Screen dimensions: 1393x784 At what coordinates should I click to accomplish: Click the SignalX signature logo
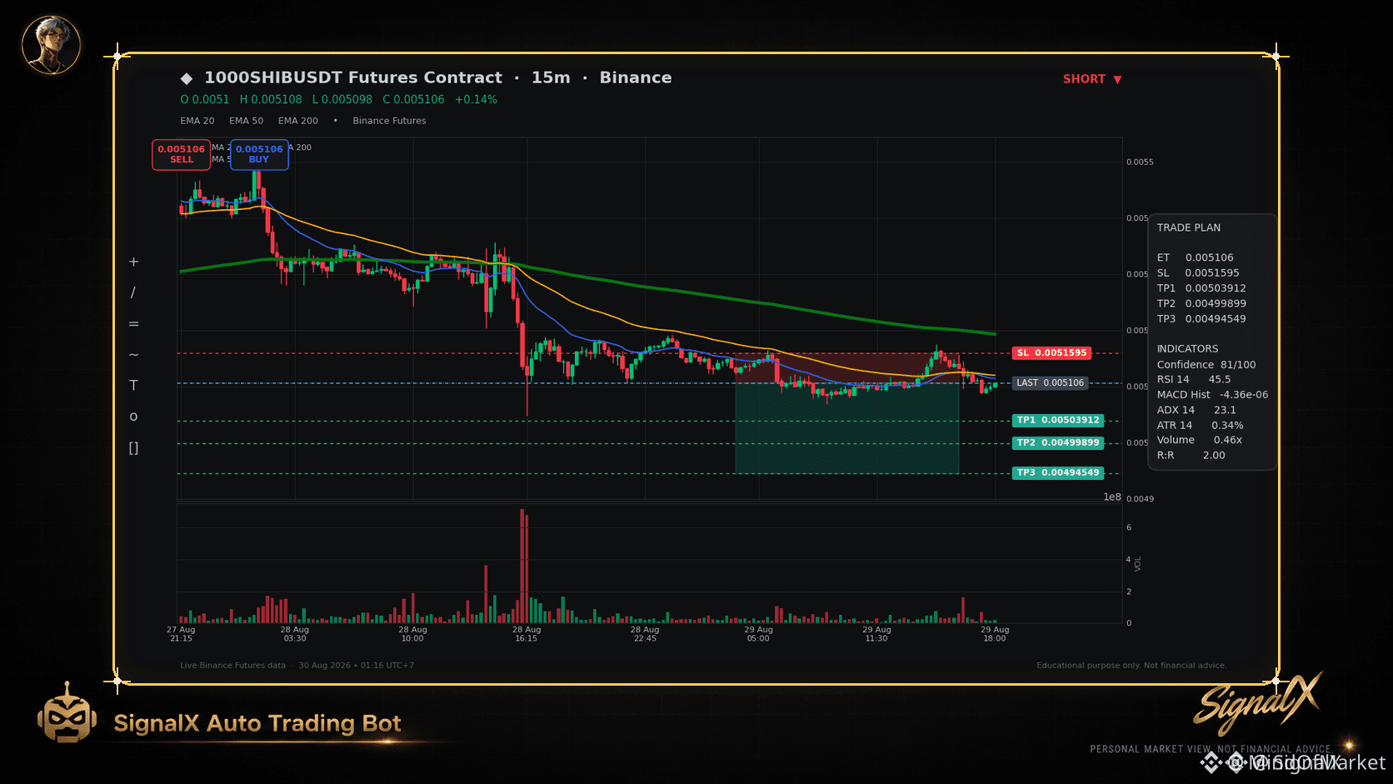click(x=1258, y=703)
